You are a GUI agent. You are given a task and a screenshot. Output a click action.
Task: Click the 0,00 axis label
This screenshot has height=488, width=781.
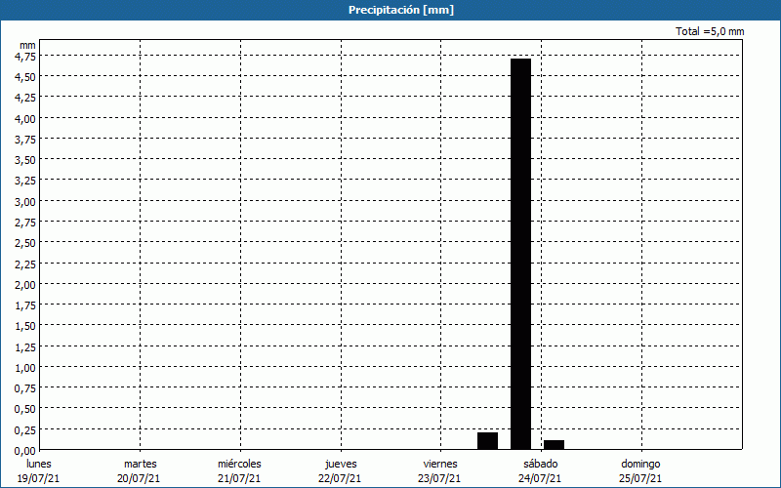click(x=25, y=451)
